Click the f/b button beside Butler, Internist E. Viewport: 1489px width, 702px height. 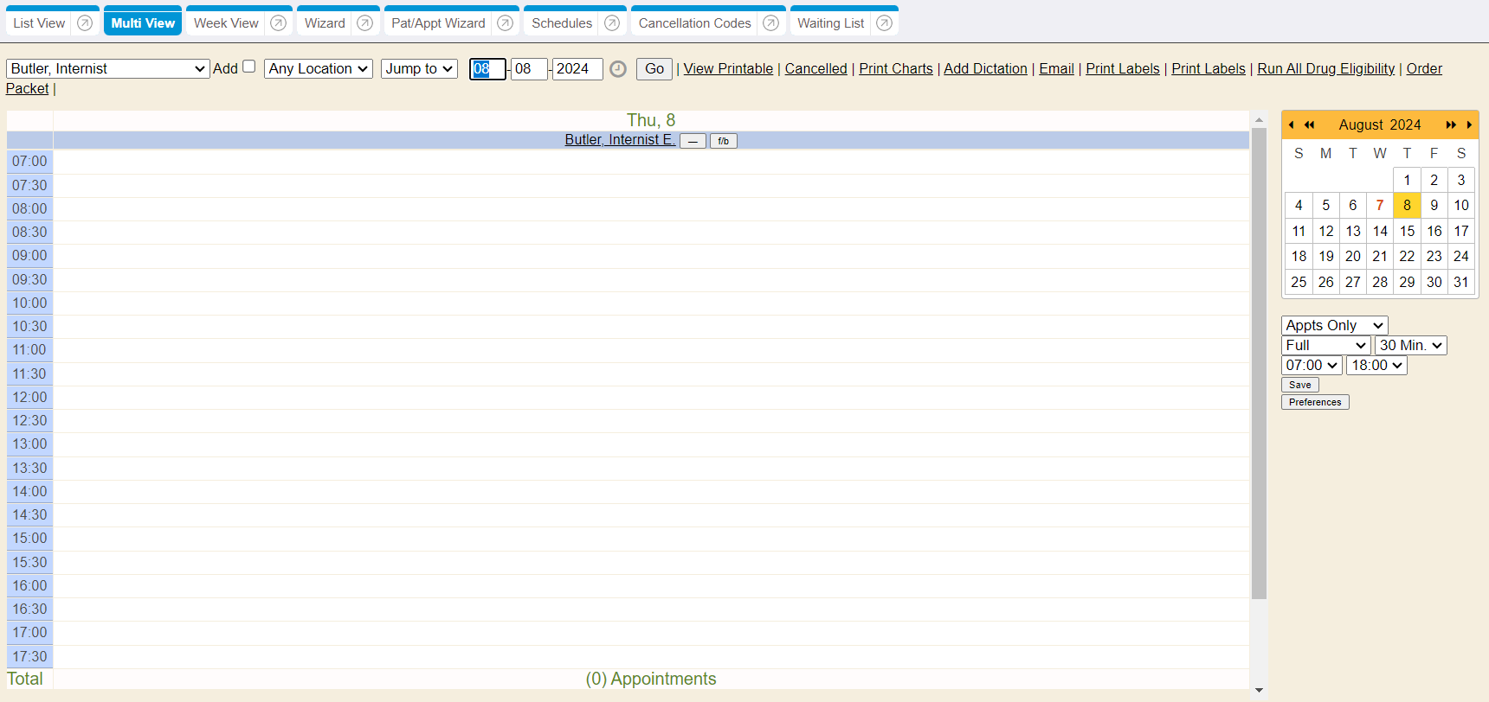coord(723,141)
